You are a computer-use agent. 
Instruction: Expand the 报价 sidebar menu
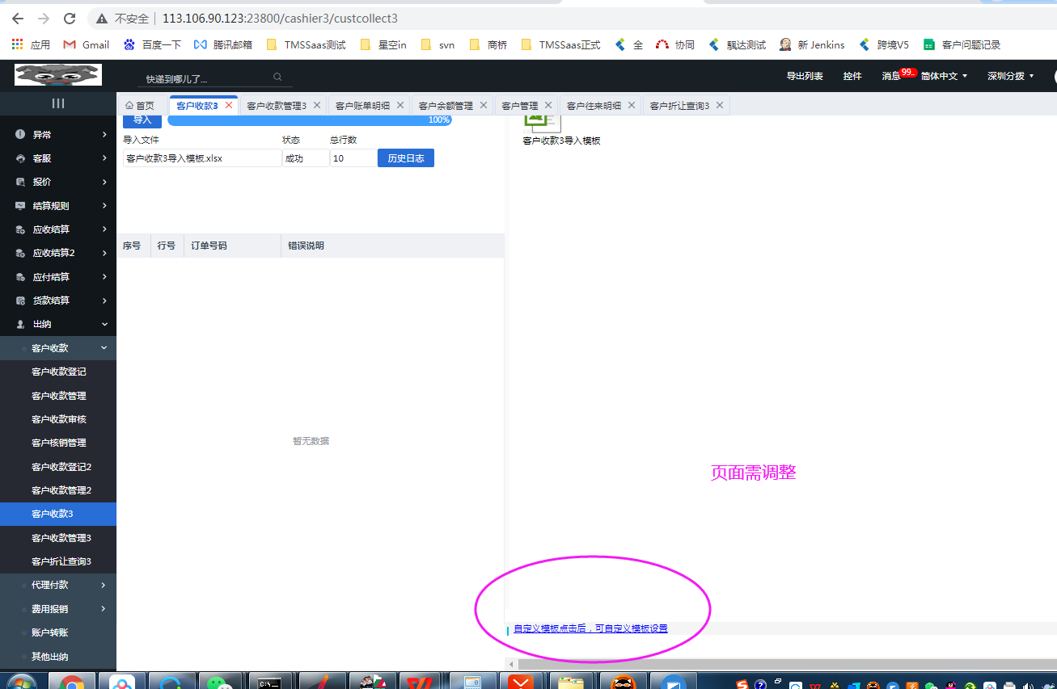click(x=58, y=182)
